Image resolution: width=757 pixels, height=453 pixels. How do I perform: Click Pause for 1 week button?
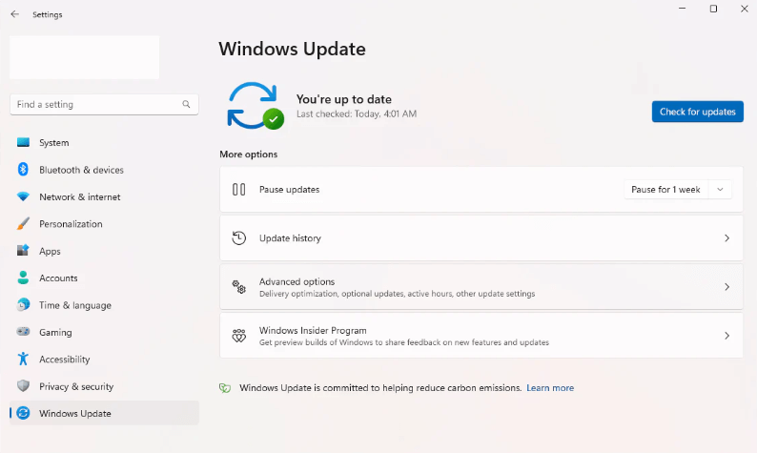(x=665, y=190)
